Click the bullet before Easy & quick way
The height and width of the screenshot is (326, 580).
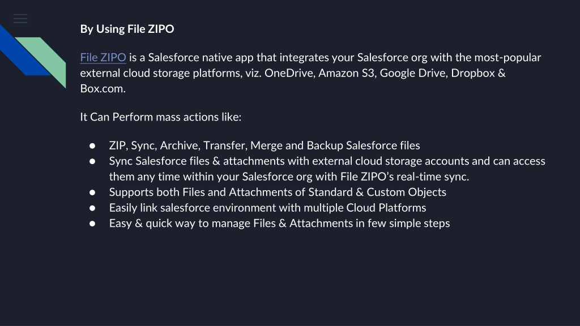pos(92,223)
